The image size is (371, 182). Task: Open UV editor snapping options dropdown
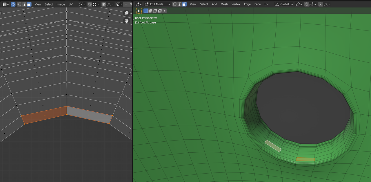tap(96, 4)
